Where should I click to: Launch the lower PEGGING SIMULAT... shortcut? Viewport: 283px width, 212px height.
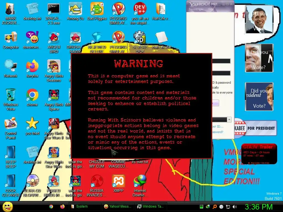coord(118,42)
